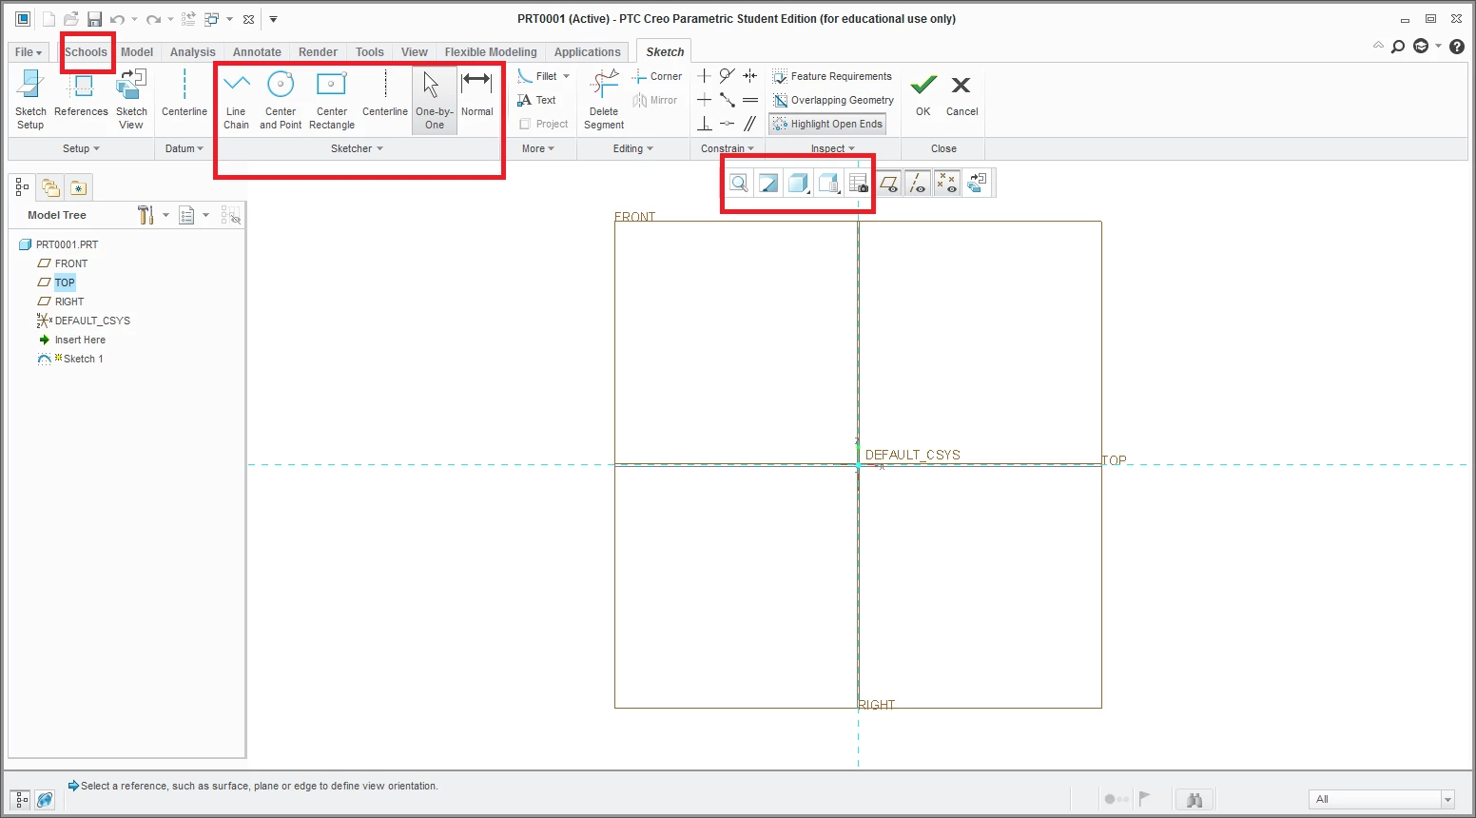The height and width of the screenshot is (818, 1476).
Task: Choose Center and Point circle tool
Action: tap(281, 99)
